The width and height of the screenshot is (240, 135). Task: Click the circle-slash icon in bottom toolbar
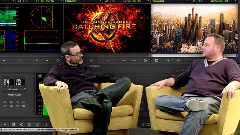coord(38,125)
